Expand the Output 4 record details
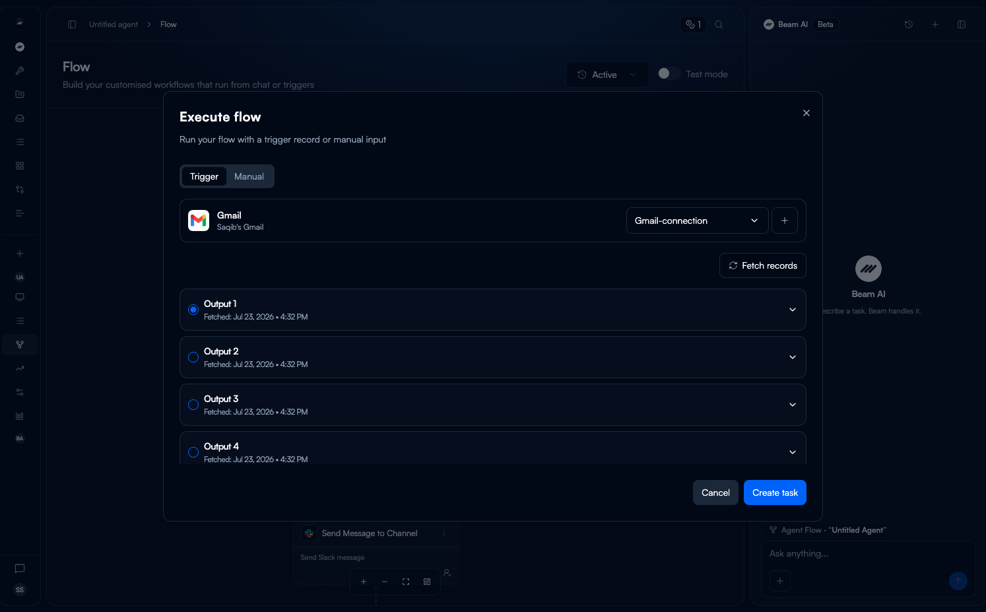 793,452
